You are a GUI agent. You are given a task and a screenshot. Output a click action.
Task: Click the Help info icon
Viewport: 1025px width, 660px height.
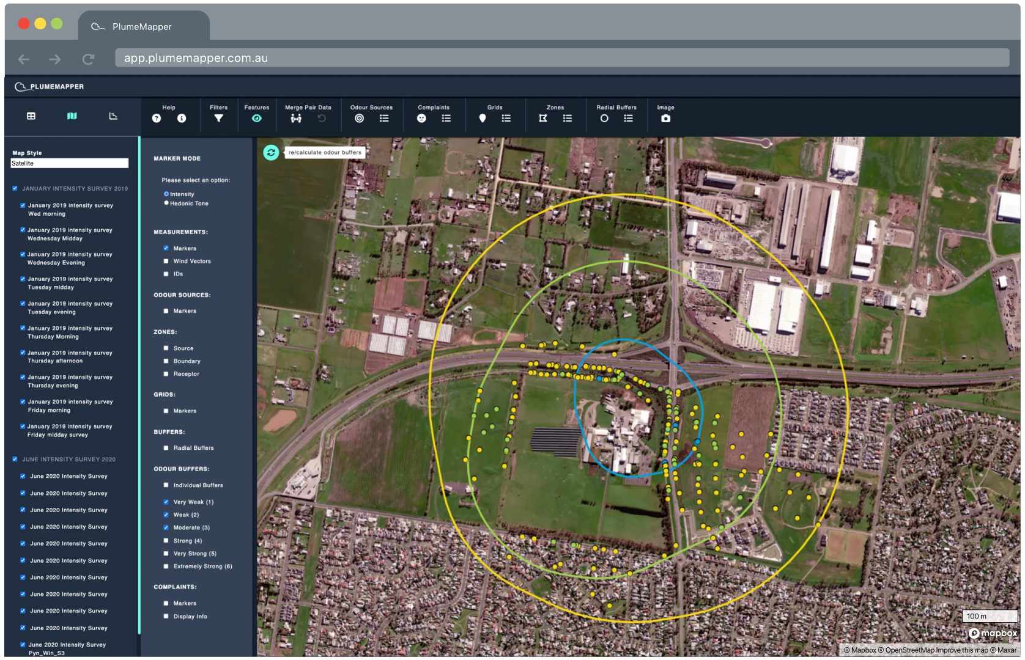coord(182,119)
